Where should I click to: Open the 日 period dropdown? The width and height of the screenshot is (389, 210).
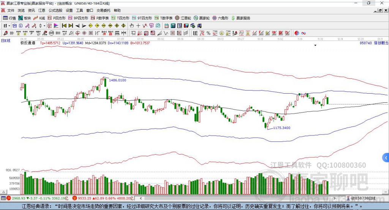pos(6,26)
